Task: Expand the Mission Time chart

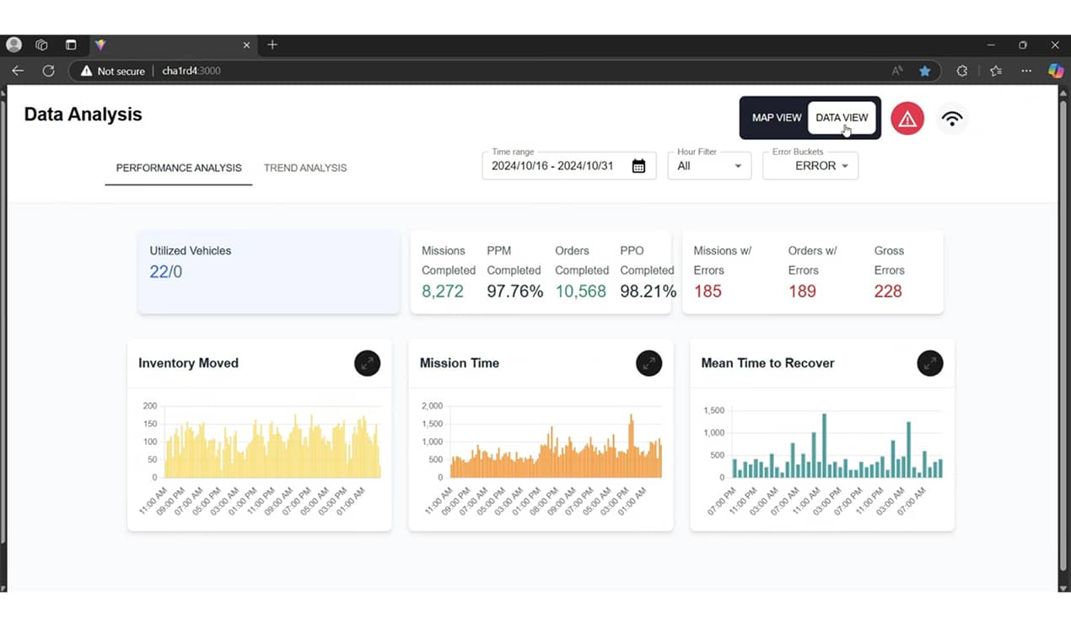Action: 649,363
